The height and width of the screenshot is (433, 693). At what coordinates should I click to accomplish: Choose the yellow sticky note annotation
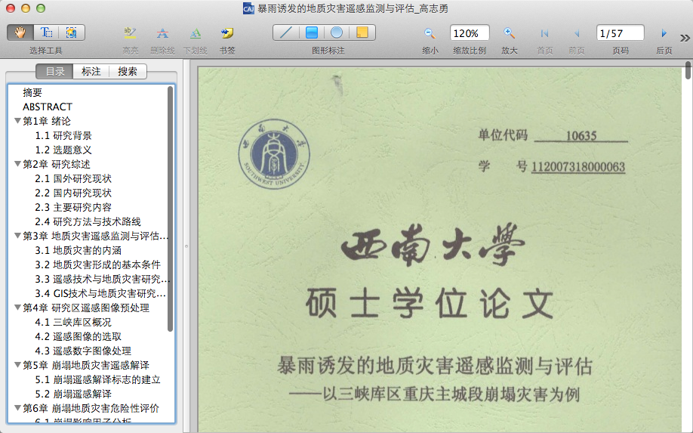[x=362, y=33]
